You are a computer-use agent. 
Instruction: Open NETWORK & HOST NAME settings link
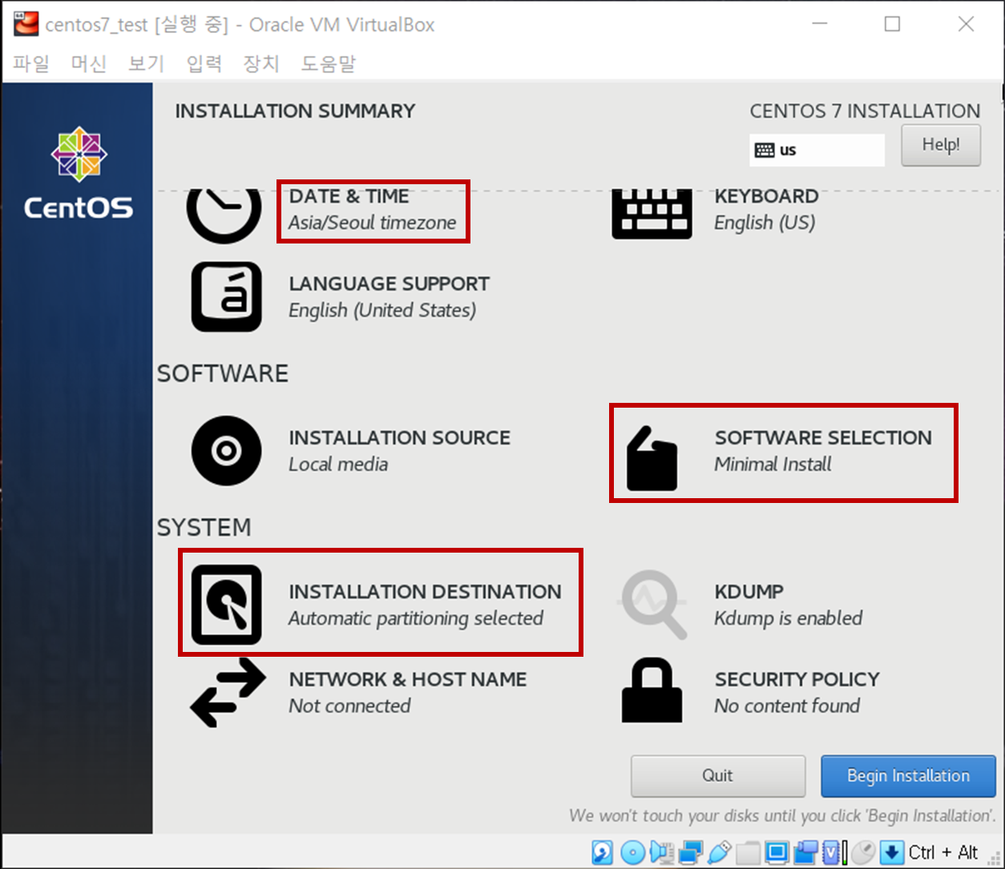click(x=408, y=679)
